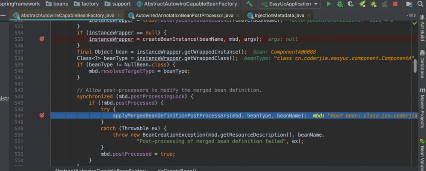
Task: Open the Database tool window
Action: 422,64
